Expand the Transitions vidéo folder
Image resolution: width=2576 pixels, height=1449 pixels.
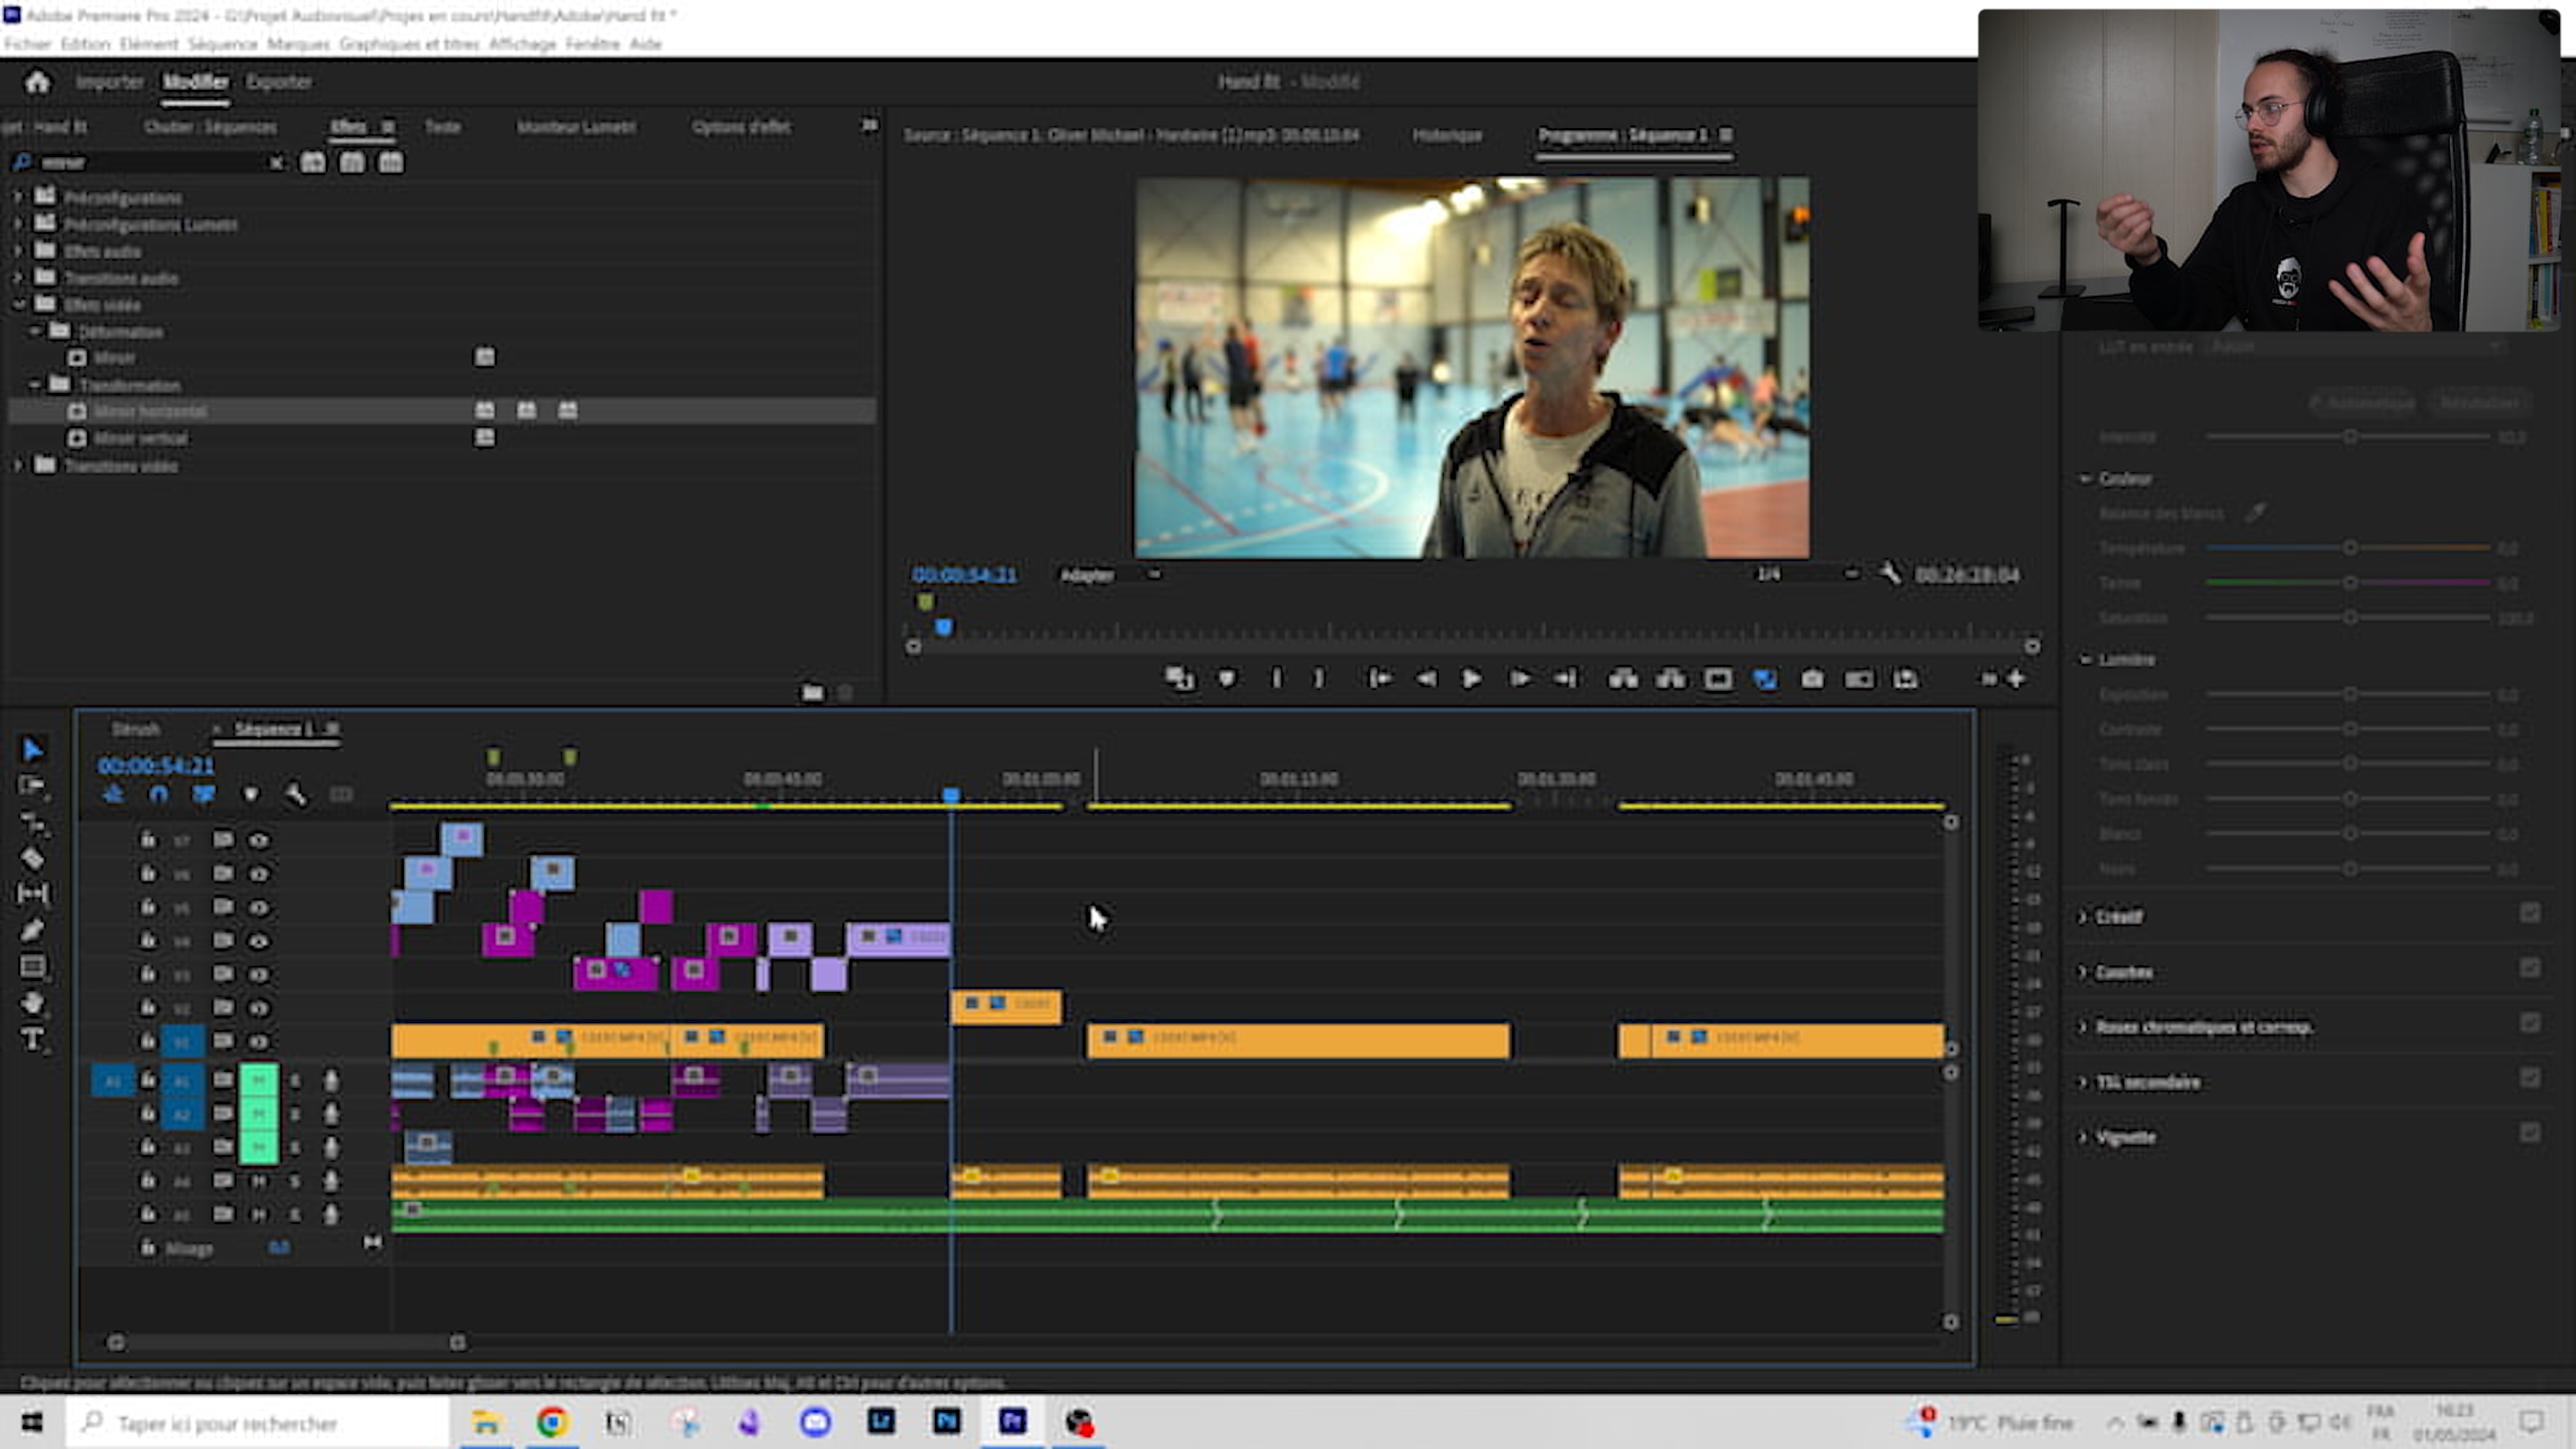(17, 466)
